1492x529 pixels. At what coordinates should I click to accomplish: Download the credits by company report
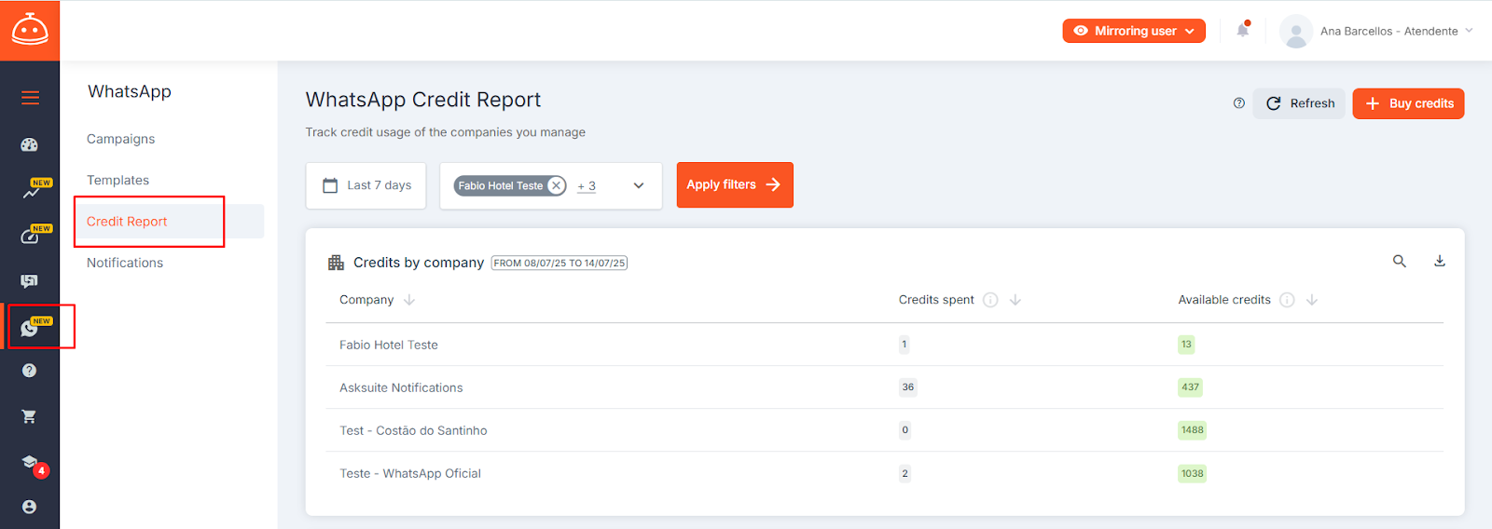[x=1440, y=262]
